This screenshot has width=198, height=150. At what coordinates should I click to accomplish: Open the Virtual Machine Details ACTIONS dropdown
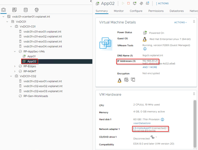[180, 23]
